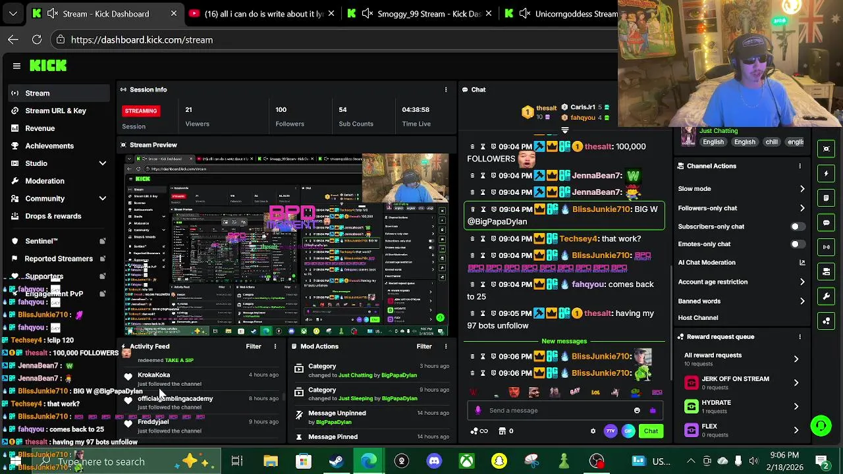This screenshot has width=843, height=474.
Task: Open Achievements in sidebar
Action: tap(58, 146)
